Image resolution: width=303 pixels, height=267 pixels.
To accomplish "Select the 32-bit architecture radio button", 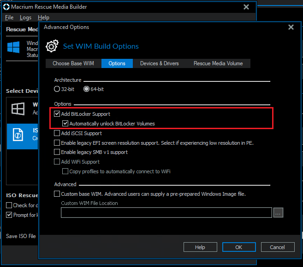I will tap(57, 89).
